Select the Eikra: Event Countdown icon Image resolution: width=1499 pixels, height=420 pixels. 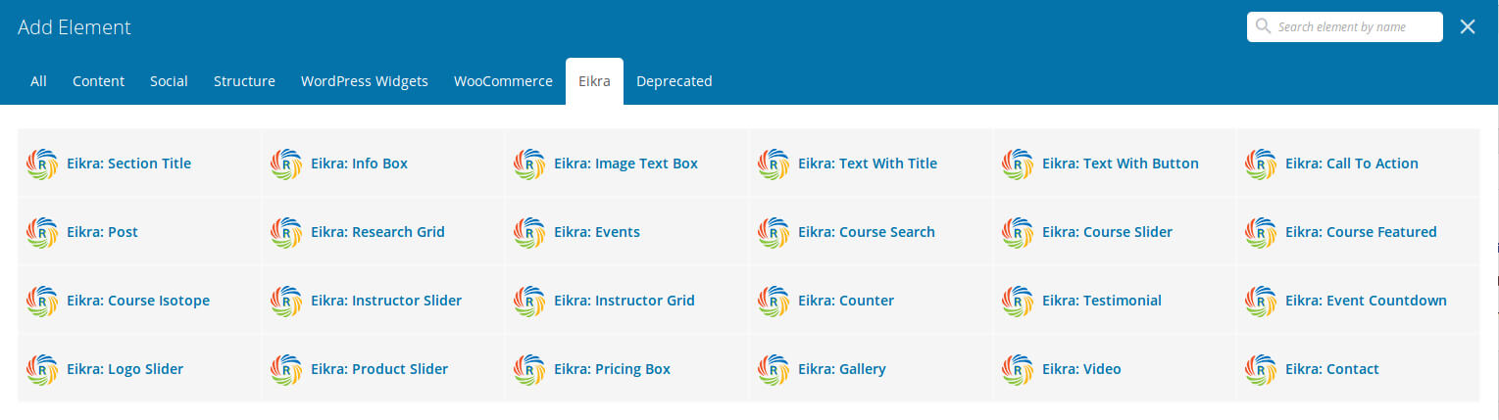coord(1261,302)
